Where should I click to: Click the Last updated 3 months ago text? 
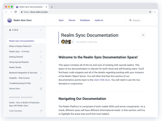(86, 42)
